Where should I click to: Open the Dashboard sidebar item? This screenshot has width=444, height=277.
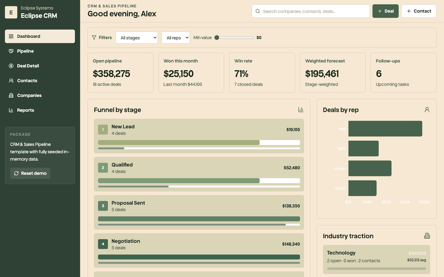[40, 36]
